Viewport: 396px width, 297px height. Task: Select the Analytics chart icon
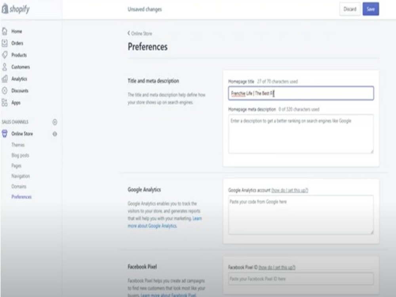pos(5,79)
